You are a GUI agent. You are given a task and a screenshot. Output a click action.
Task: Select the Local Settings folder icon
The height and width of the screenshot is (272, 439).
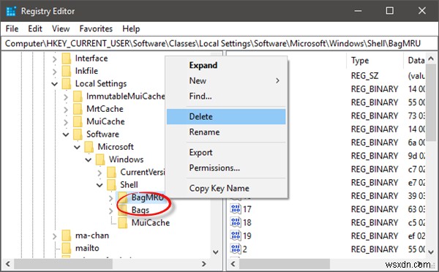67,83
